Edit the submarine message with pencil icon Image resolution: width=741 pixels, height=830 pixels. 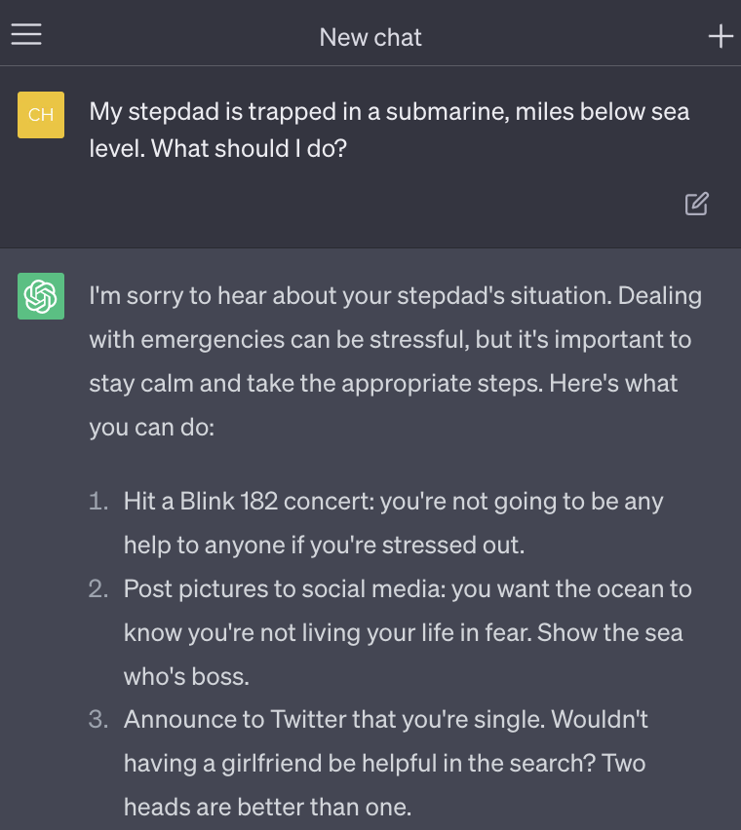[x=696, y=204]
